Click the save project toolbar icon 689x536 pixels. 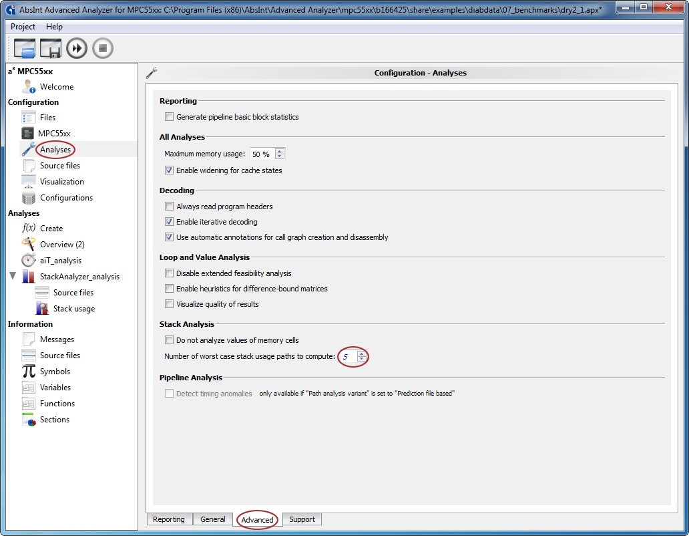[x=51, y=48]
